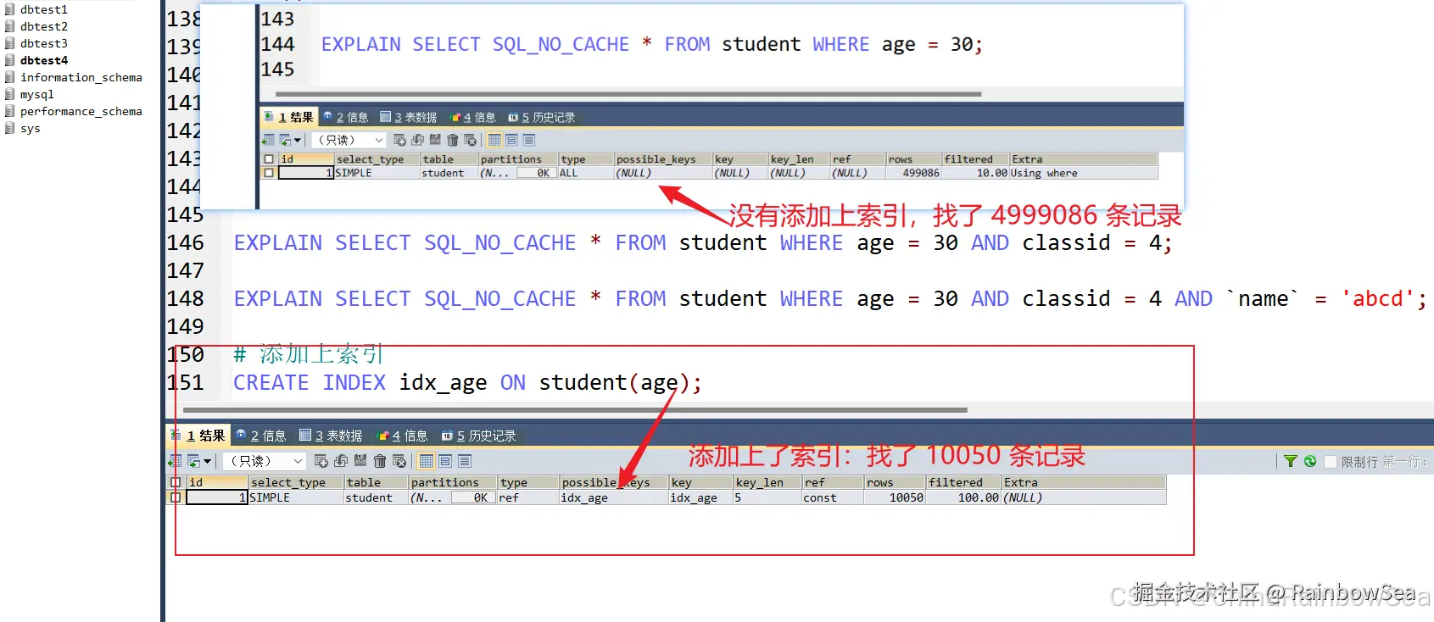
Task: Click the upper grid 'filtered' column header
Action: [x=975, y=159]
